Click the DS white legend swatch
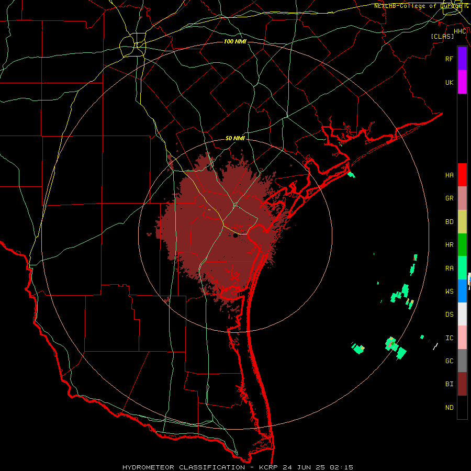This screenshot has width=471, height=471. (462, 314)
